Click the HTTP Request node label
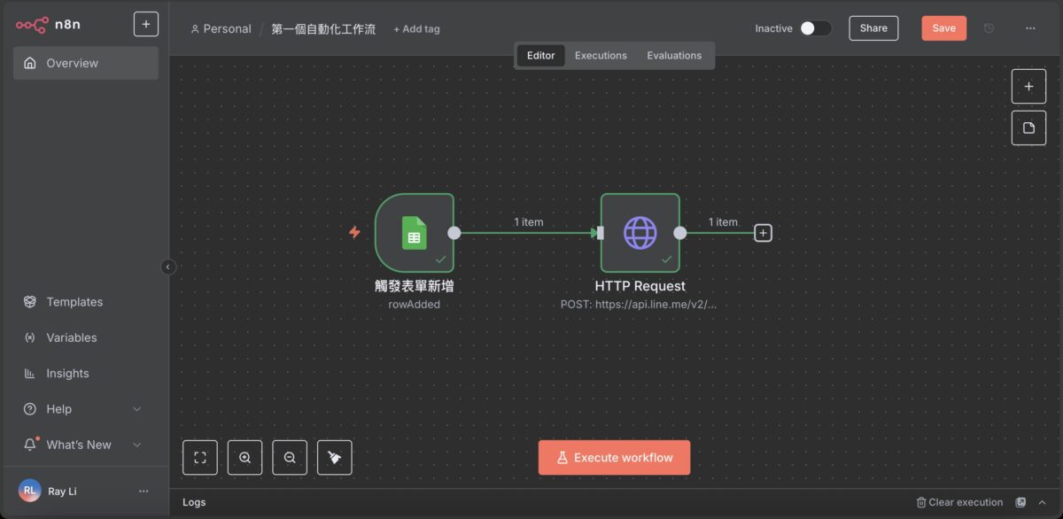The width and height of the screenshot is (1063, 519). click(x=640, y=286)
